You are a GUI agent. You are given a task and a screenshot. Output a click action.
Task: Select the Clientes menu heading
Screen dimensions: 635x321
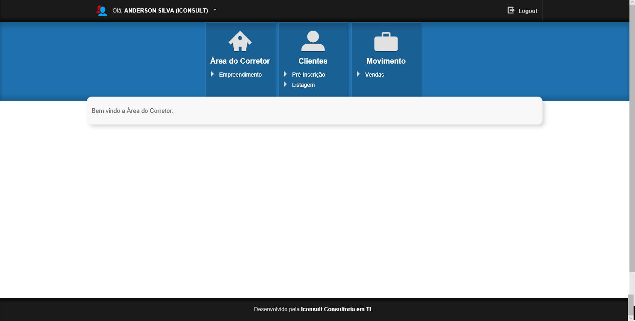click(313, 61)
